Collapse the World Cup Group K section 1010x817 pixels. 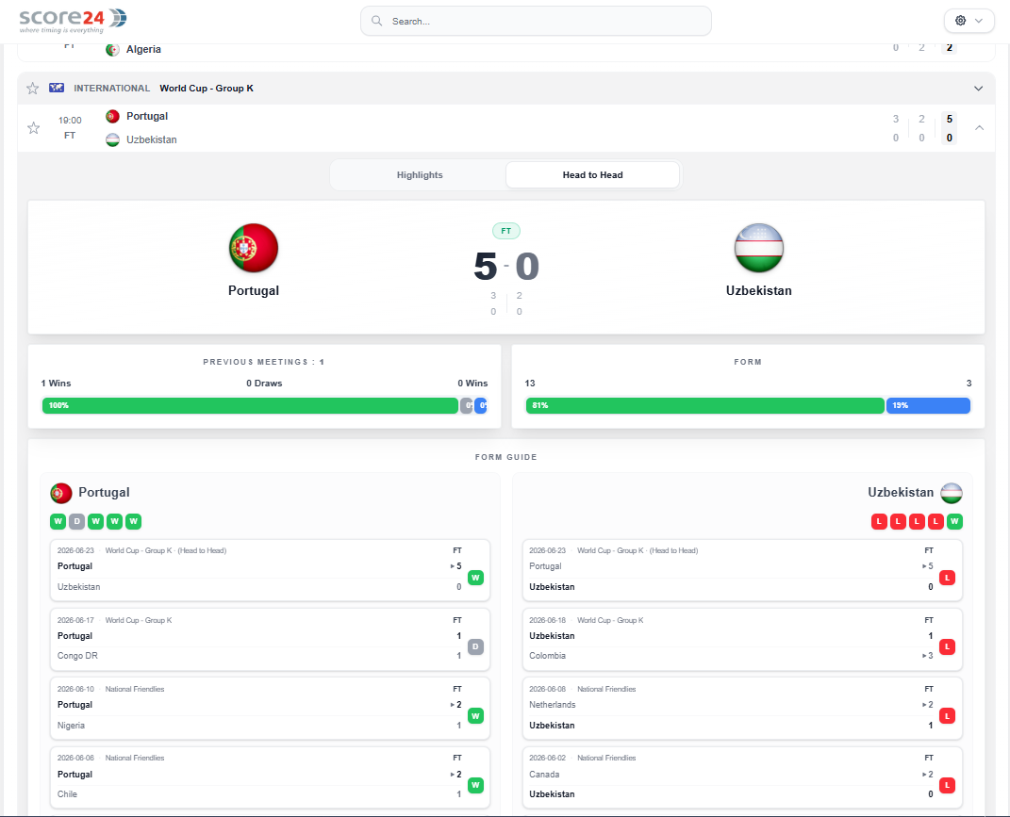click(979, 89)
